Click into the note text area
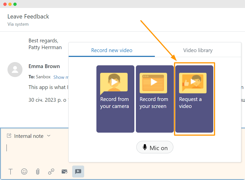The height and width of the screenshot is (180, 245). 34,148
